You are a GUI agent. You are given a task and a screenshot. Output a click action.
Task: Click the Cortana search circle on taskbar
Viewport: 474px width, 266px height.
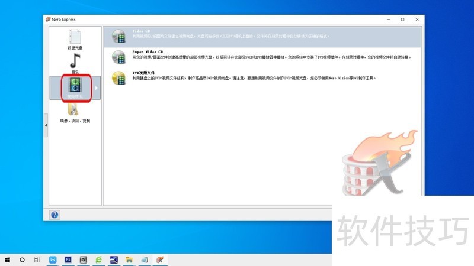tap(23, 259)
